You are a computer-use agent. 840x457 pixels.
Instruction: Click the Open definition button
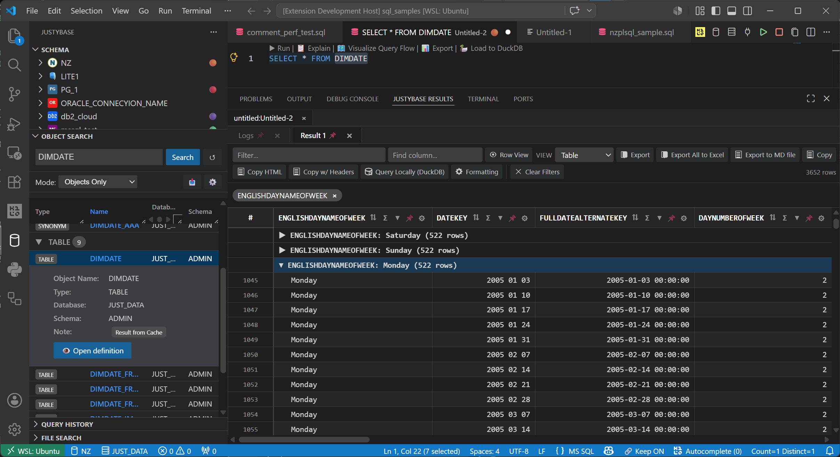tap(92, 351)
